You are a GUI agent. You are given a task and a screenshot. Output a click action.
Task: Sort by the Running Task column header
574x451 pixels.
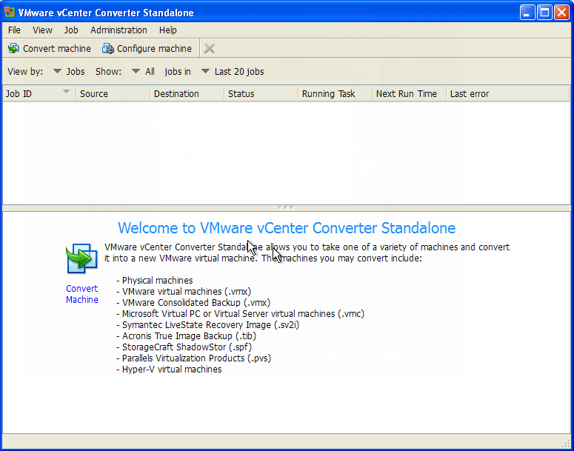[x=335, y=94]
